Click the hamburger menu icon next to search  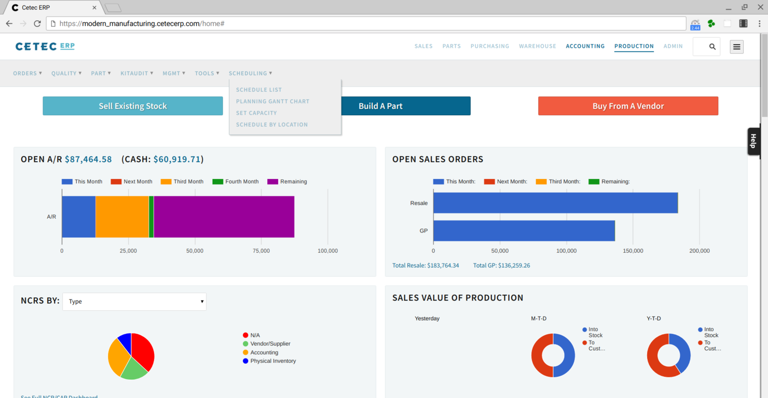click(736, 46)
